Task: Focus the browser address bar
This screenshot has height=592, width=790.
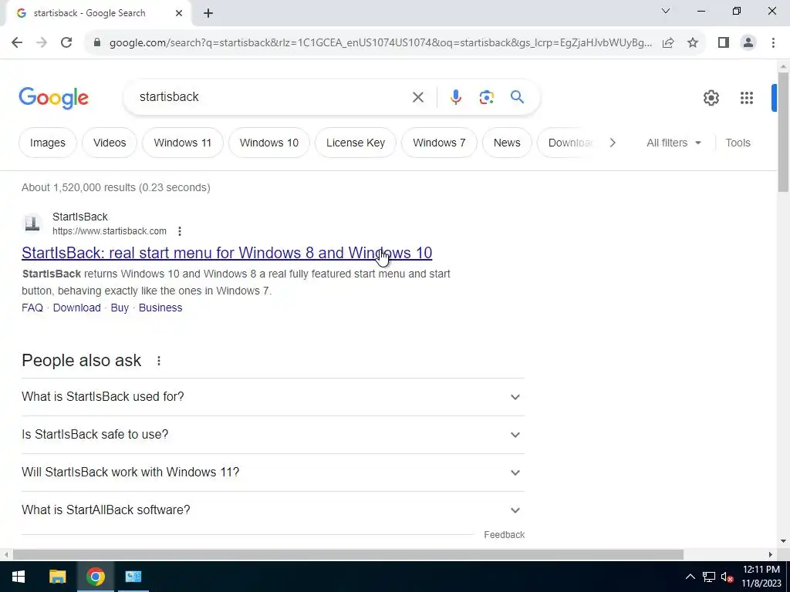Action: 380,43
